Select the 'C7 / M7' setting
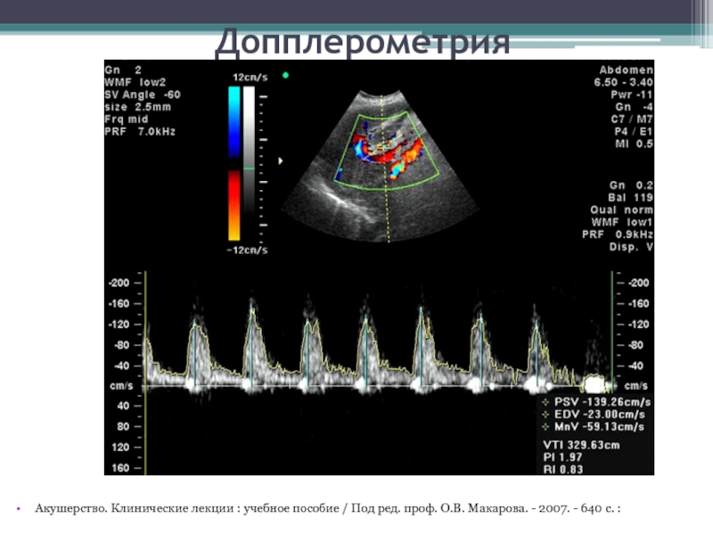713x535 pixels. tap(632, 119)
